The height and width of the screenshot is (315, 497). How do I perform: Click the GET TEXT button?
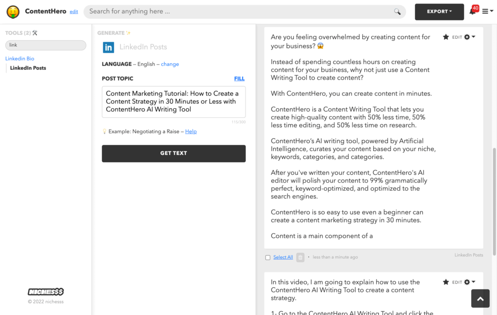[x=174, y=153]
